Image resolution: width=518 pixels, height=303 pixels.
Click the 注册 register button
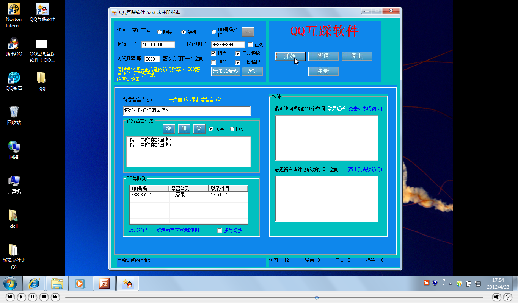[323, 71]
